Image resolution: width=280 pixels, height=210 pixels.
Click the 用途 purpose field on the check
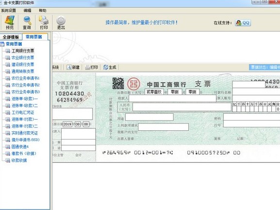point(149,117)
